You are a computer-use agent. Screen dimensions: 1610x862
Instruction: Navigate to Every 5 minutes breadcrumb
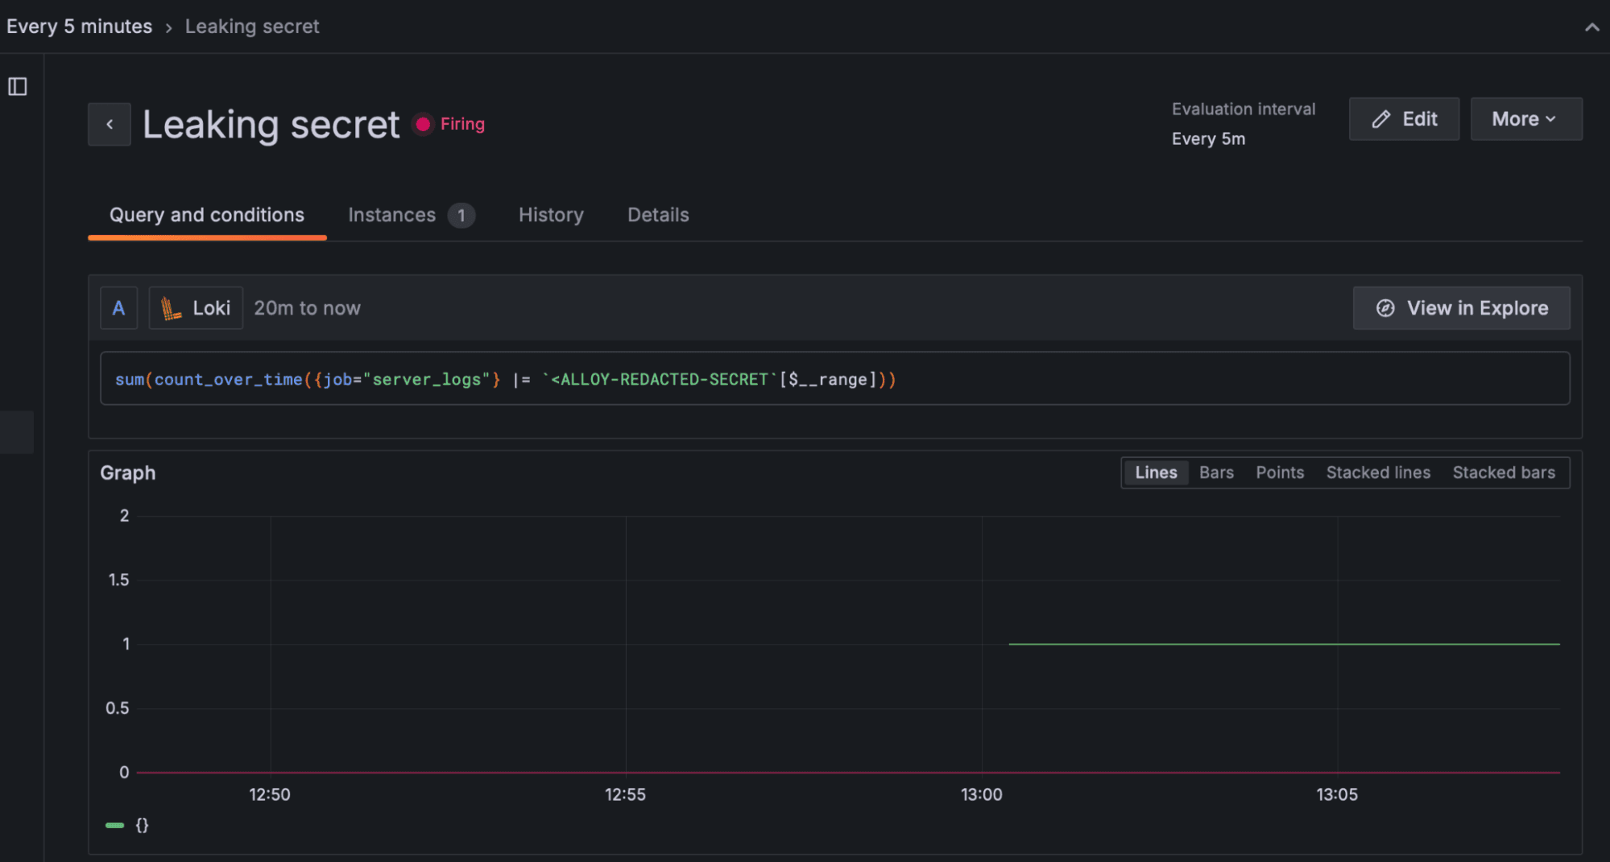tap(78, 26)
